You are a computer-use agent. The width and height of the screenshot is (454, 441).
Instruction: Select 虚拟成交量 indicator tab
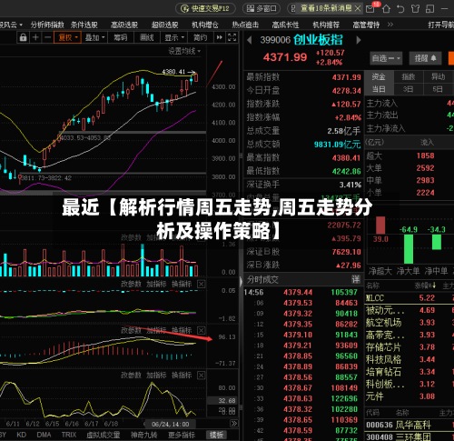(104, 435)
